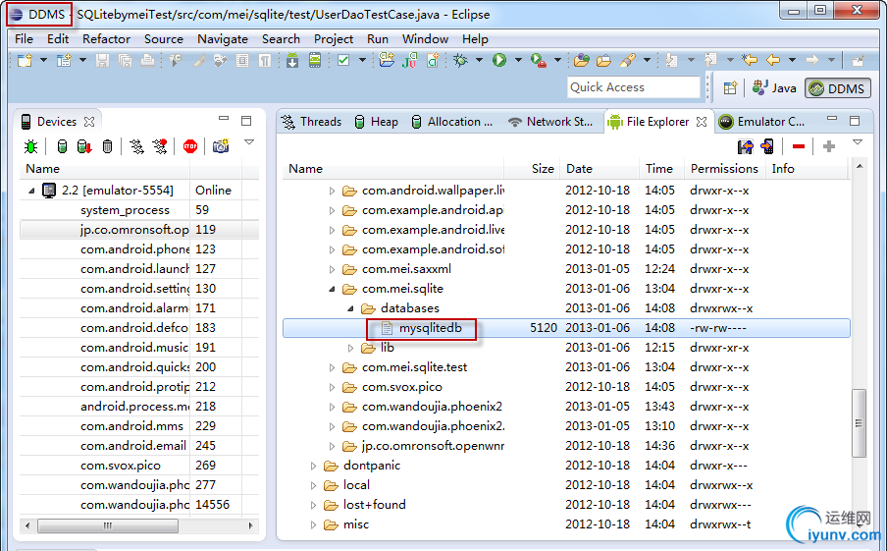The height and width of the screenshot is (551, 887).
Task: Expand the com.mei.saxxml folder
Action: [332, 269]
